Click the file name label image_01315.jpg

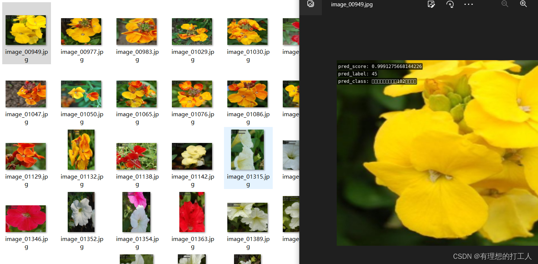(x=248, y=180)
